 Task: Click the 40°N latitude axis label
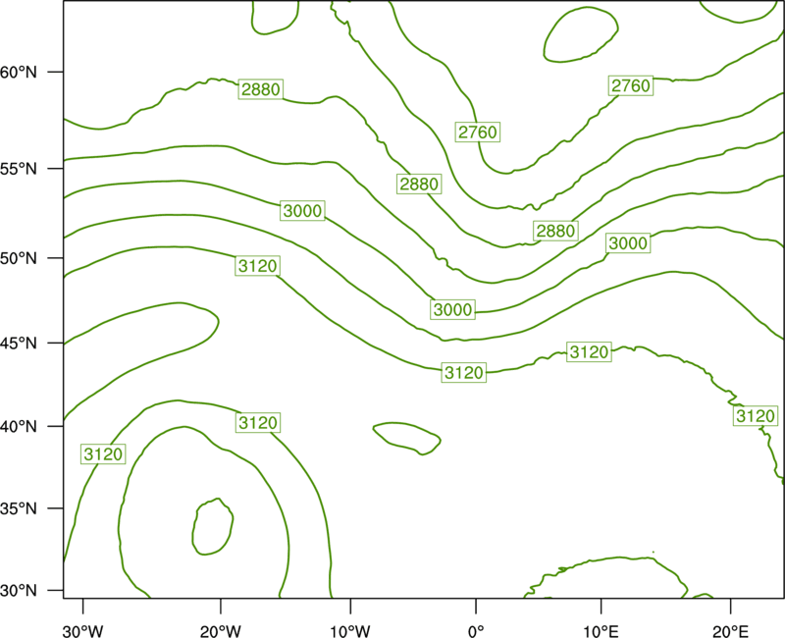(19, 426)
